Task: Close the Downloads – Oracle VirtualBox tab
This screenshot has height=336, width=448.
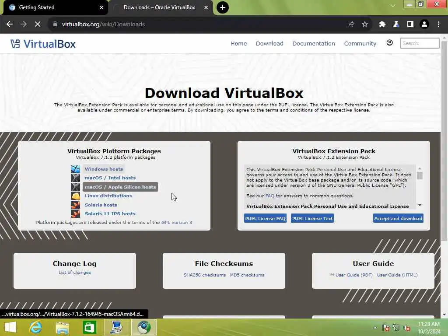Action: [206, 7]
